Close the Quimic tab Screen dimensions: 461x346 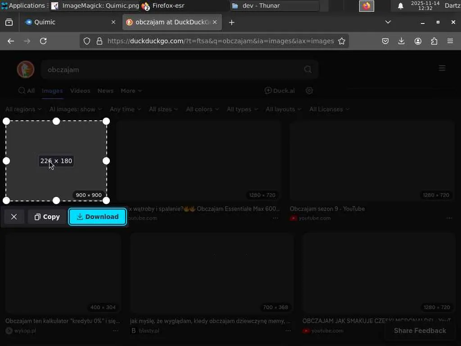click(x=113, y=23)
